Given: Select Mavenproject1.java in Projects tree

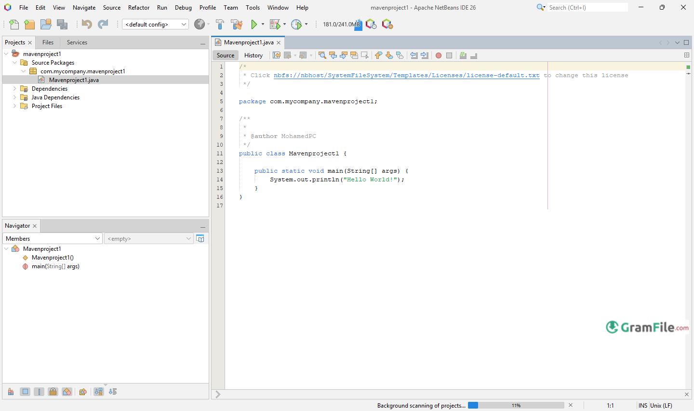Looking at the screenshot, I should (x=74, y=80).
